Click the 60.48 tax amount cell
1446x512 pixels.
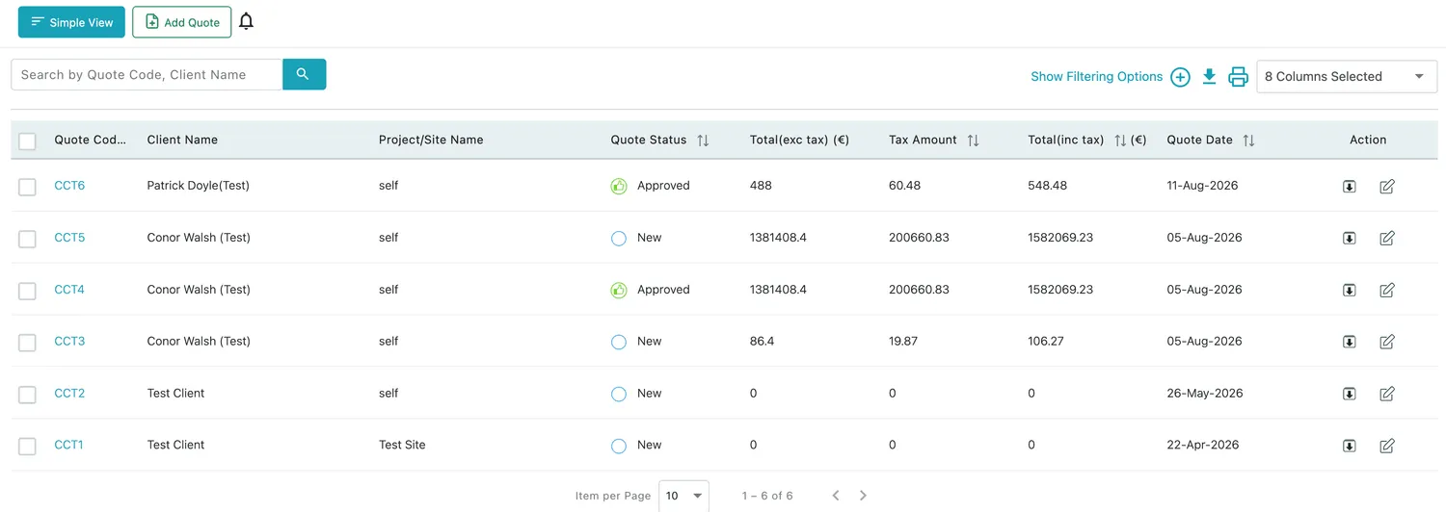click(x=904, y=186)
